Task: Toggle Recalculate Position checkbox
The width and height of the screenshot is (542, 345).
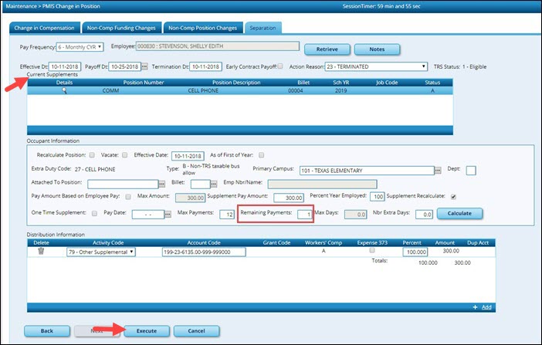Action: [92, 154]
